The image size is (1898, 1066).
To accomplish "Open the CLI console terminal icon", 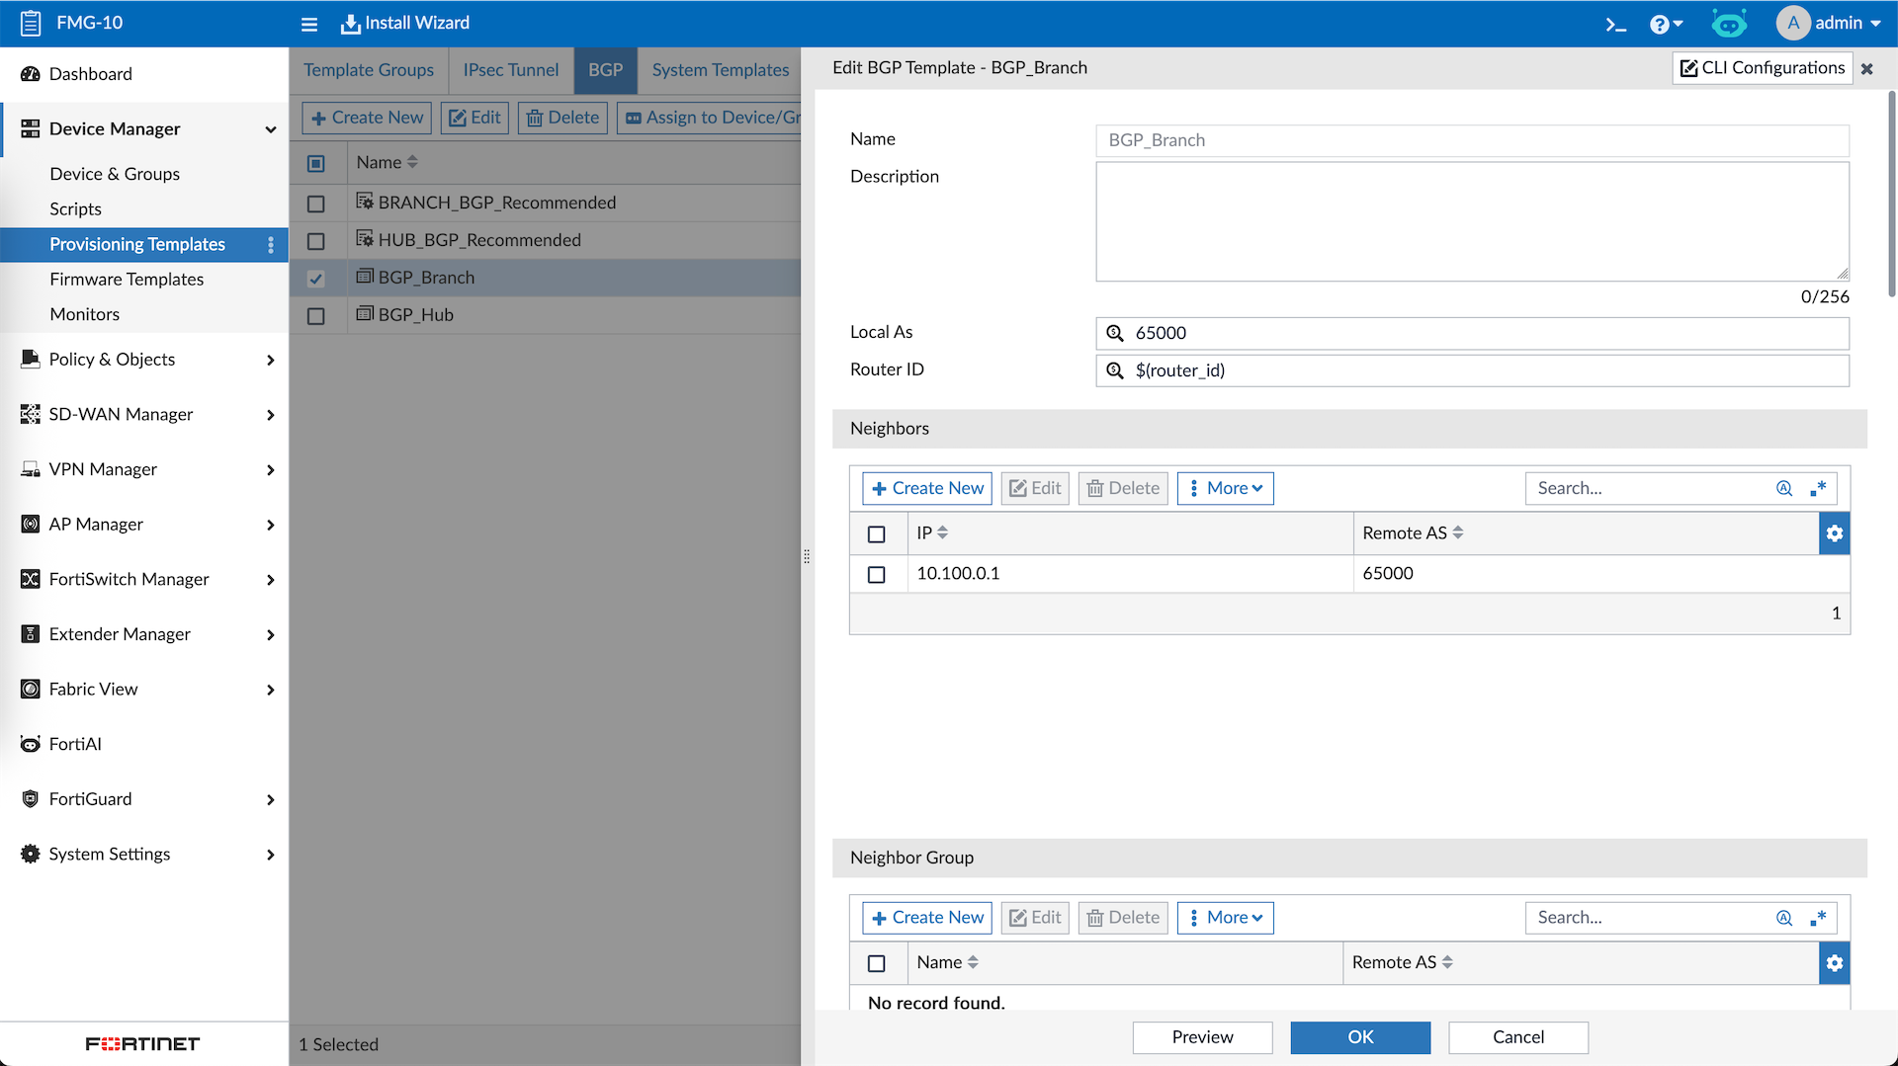I will coord(1615,24).
